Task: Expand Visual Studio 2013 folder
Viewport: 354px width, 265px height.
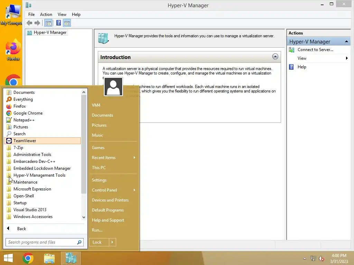Action: [x=43, y=209]
